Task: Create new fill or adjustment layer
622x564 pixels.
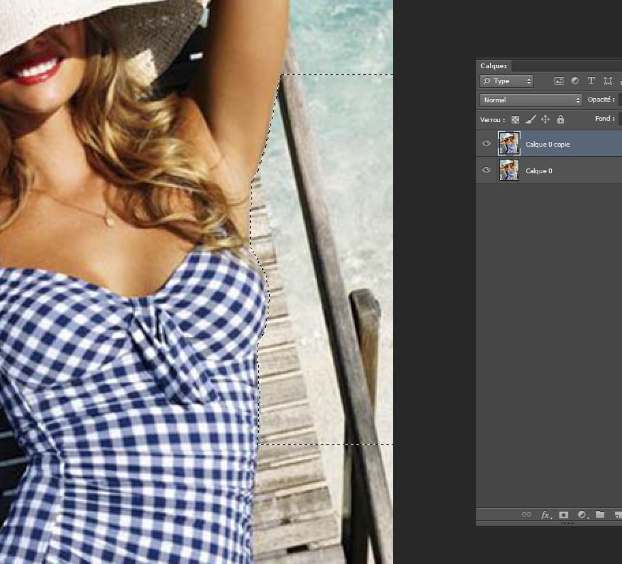Action: click(x=582, y=515)
